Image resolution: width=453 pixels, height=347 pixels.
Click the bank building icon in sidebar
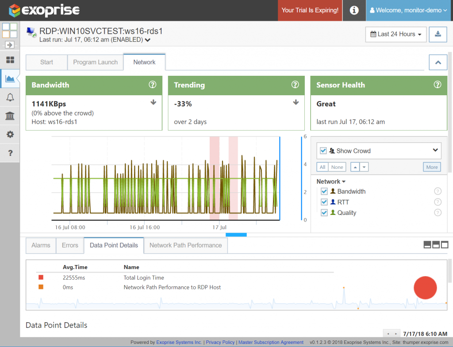[10, 116]
